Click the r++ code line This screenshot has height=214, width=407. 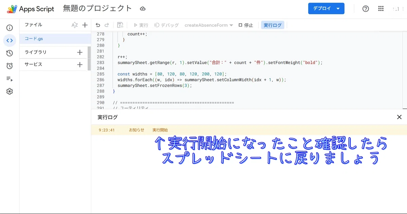click(x=122, y=57)
